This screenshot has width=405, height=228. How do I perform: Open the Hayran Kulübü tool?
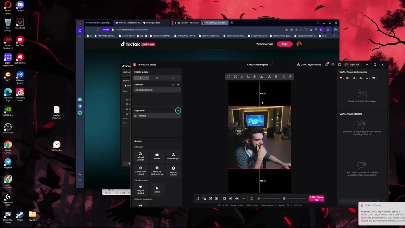click(140, 190)
